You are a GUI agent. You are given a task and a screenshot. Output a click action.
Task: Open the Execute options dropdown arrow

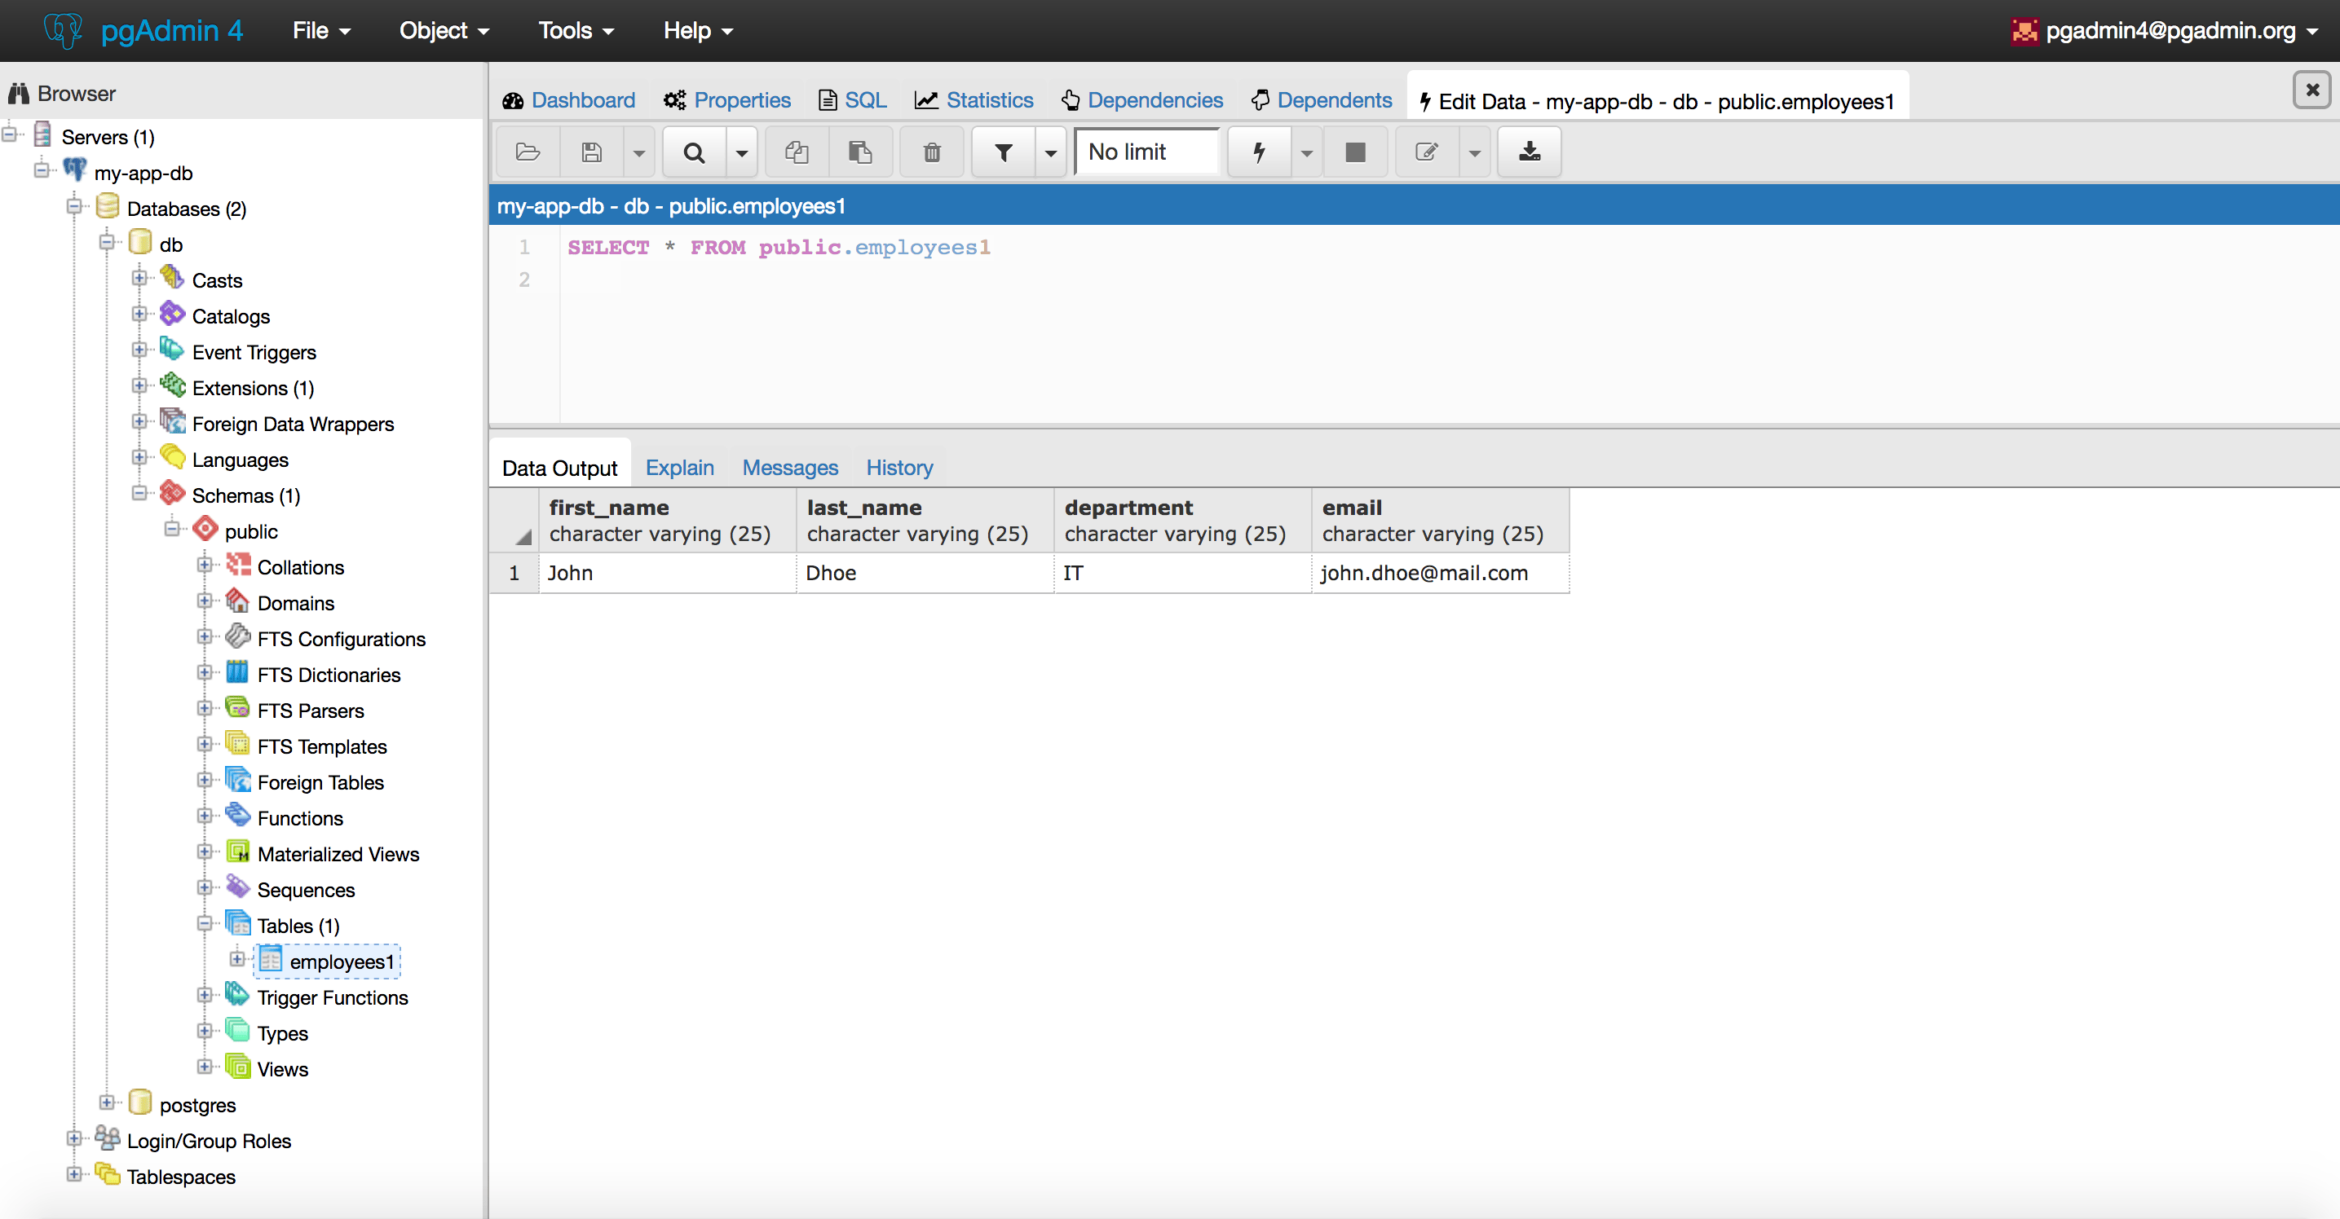1306,152
